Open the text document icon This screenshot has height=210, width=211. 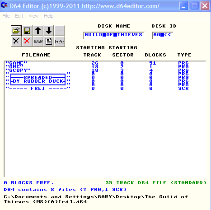[x=49, y=41]
